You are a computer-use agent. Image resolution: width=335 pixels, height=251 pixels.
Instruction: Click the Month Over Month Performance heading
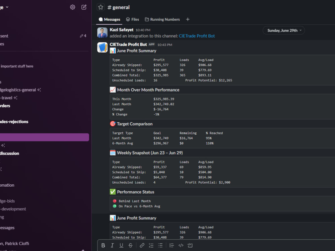coord(148,90)
